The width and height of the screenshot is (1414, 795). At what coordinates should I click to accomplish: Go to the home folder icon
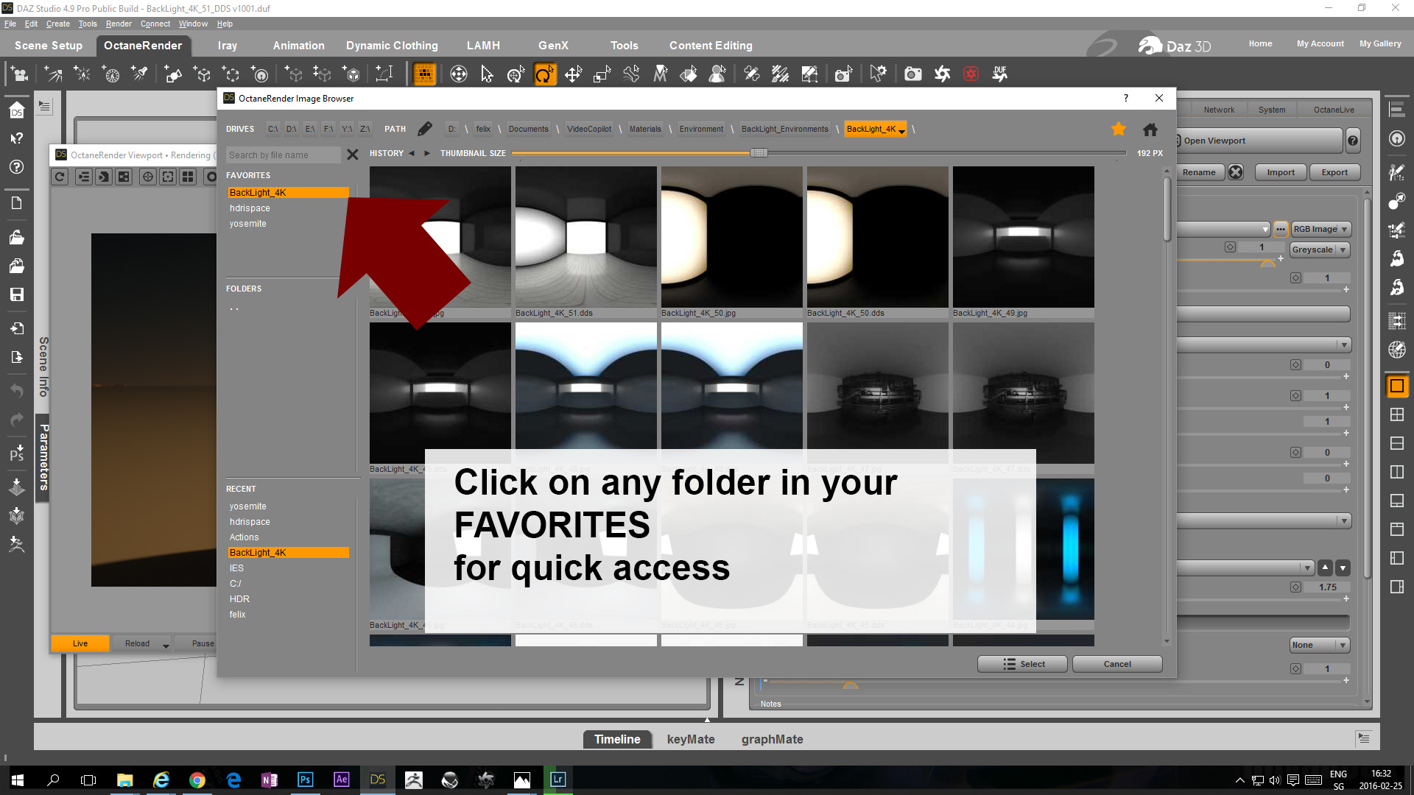1150,130
